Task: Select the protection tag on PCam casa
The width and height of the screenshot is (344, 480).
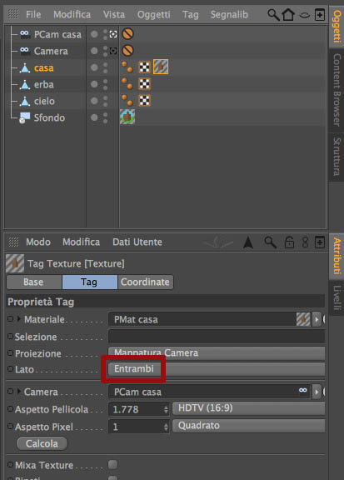Action: [127, 33]
